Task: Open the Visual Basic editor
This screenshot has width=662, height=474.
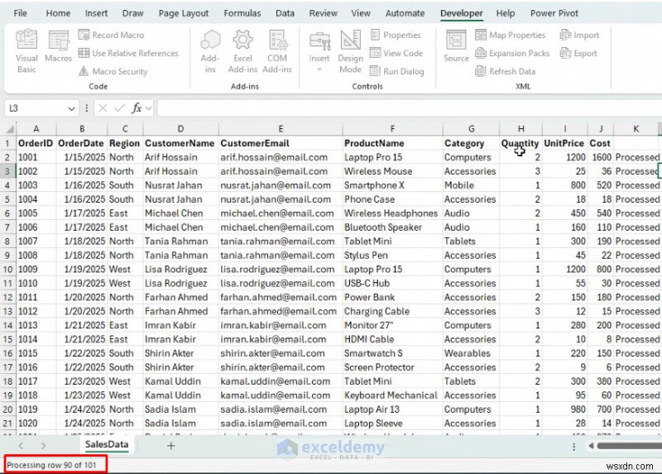Action: point(26,50)
